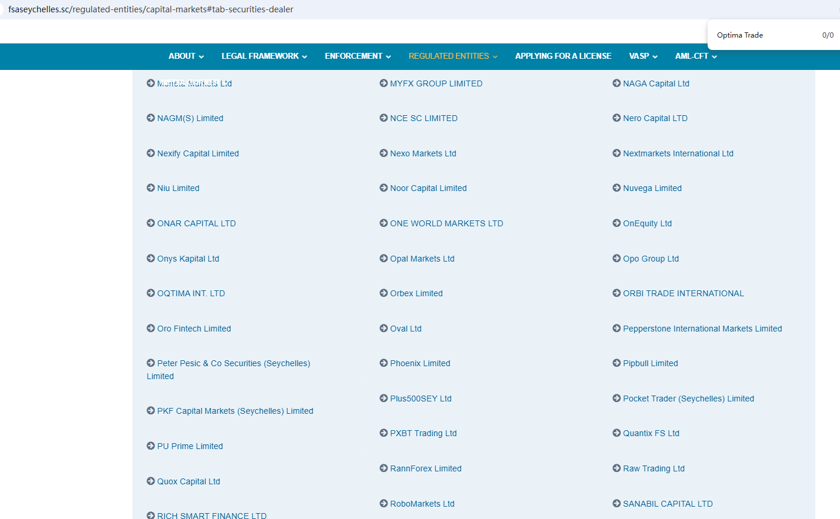Expand the VASP dropdown chevron
840x519 pixels.
(655, 57)
